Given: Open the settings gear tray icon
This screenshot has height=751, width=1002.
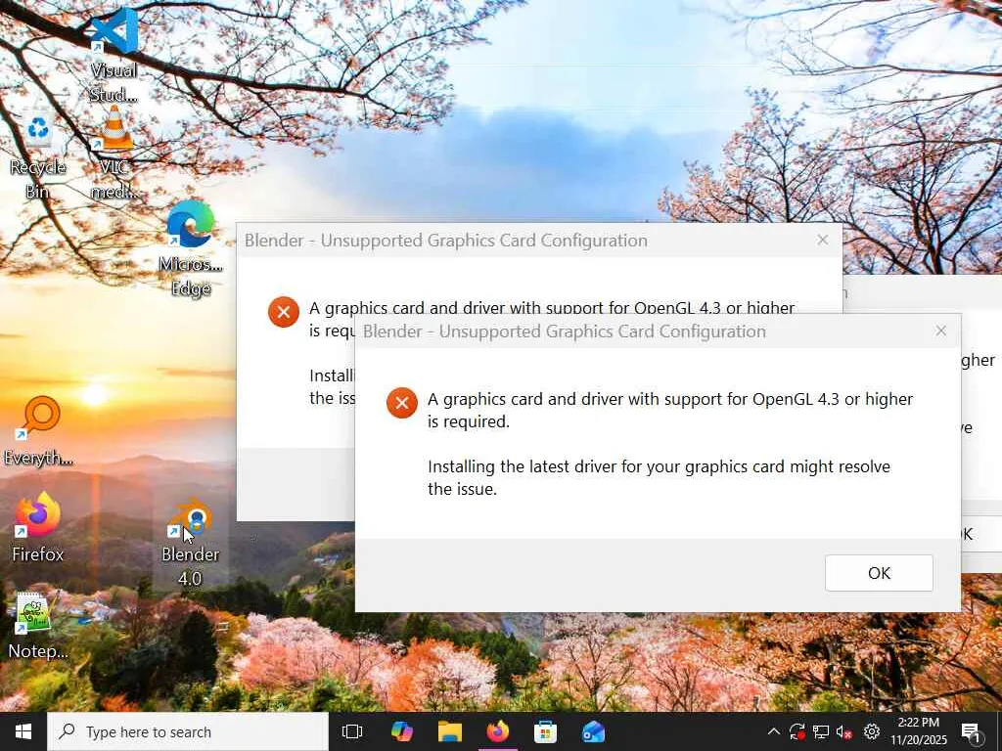Looking at the screenshot, I should click(872, 731).
